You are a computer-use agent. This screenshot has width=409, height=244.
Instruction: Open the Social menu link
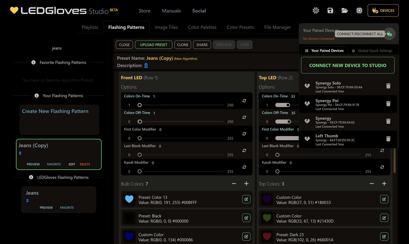pos(199,11)
